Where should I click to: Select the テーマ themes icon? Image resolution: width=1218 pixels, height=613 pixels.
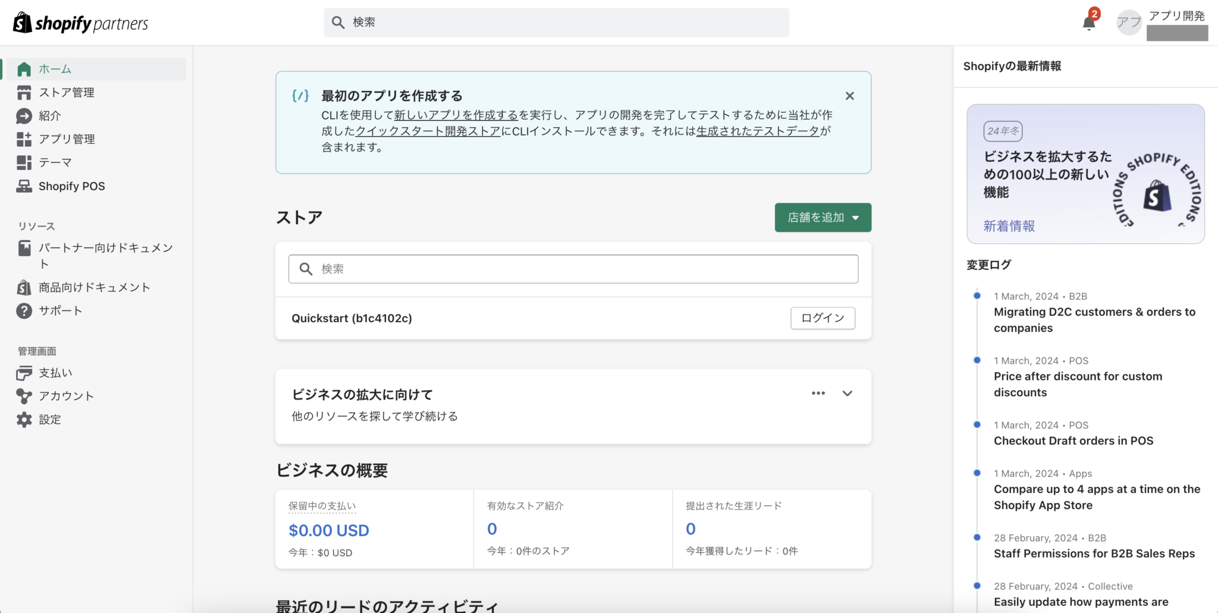coord(24,162)
